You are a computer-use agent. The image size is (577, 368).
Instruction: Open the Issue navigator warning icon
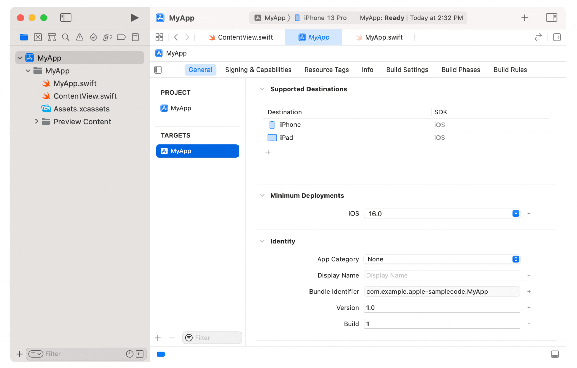click(80, 37)
